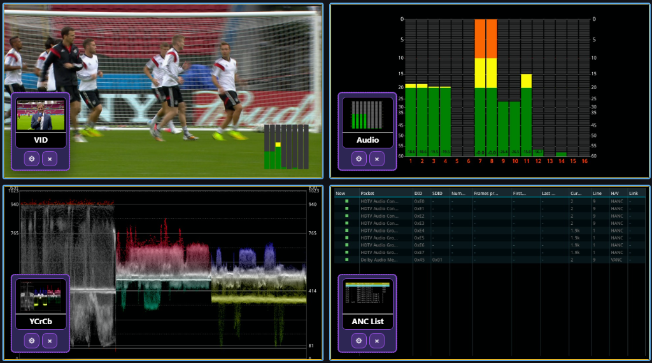Screen dimensions: 652x363
Task: Open settings gear on the VID tile
Action: (32, 159)
